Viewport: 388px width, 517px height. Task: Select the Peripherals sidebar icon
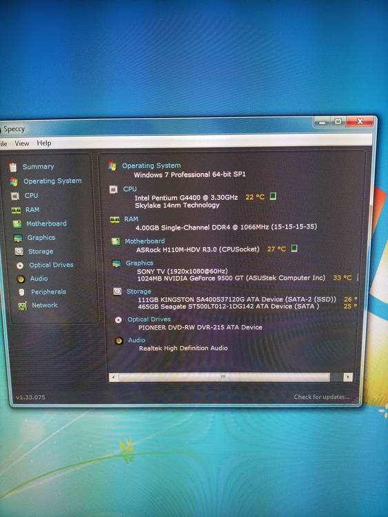pyautogui.click(x=21, y=292)
